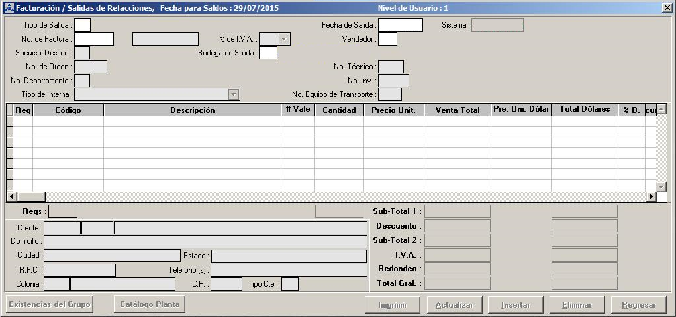
Task: Open the % de I.V.A. dropdown
Action: [284, 40]
